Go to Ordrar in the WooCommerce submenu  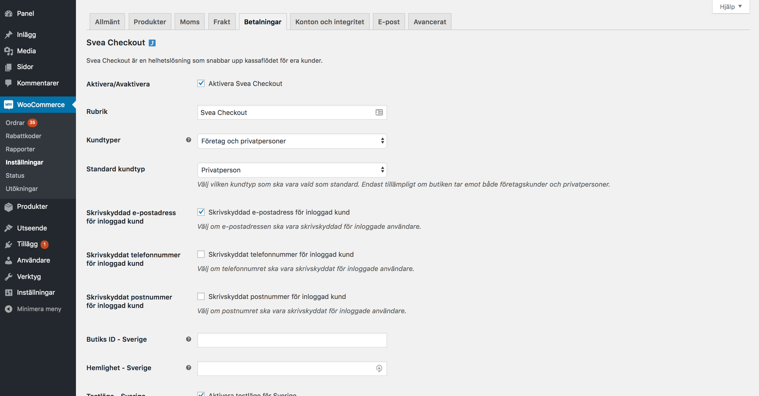(15, 123)
